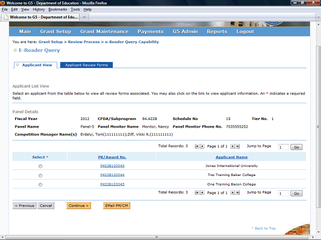Select radio for One Training Bacon College

coord(40,184)
